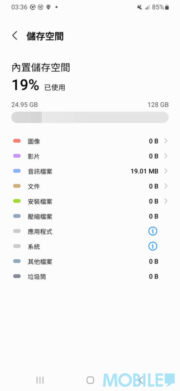Open the 其他檔案 entry
This screenshot has width=180, height=391.
pyautogui.click(x=90, y=261)
